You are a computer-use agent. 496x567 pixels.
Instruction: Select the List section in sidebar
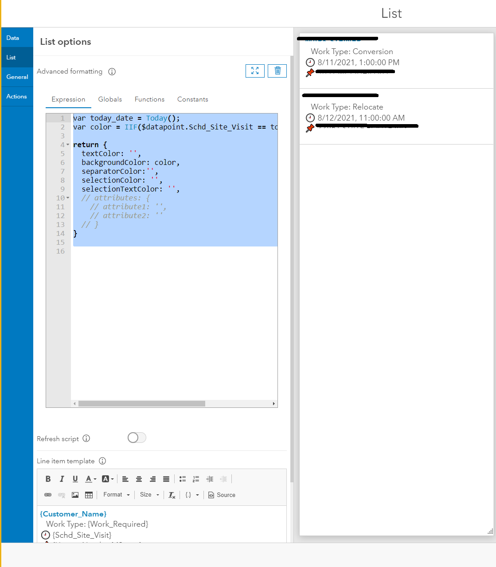pos(17,57)
